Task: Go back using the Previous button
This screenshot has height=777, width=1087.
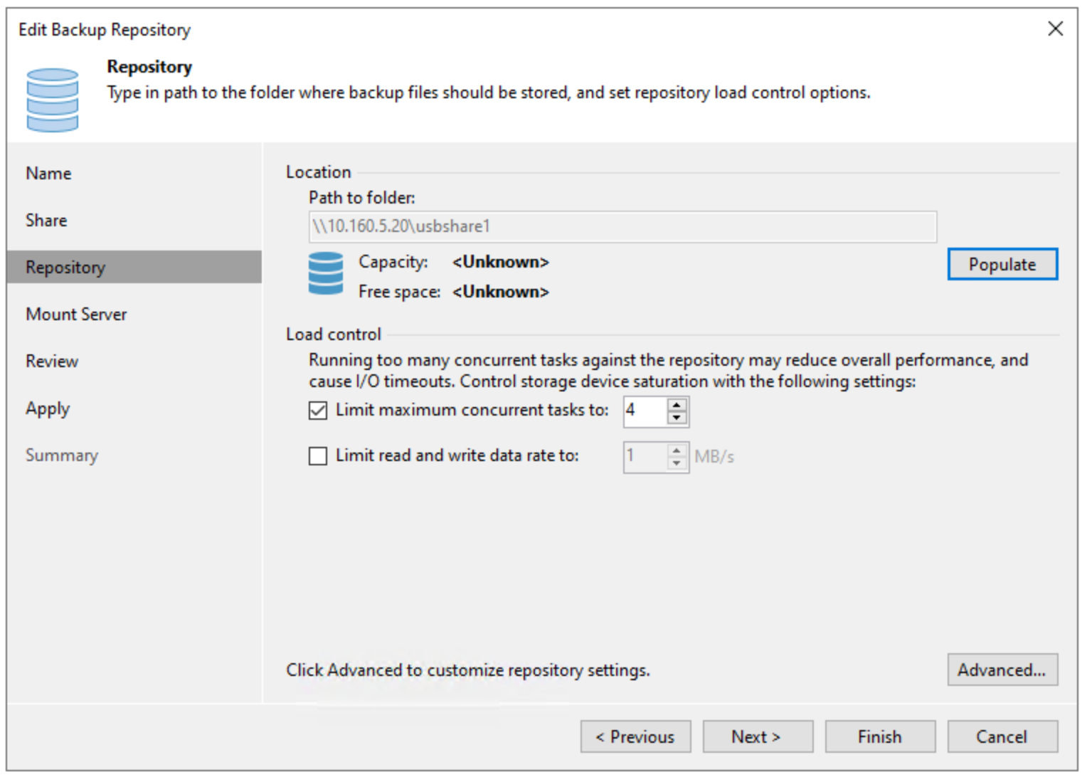Action: click(x=635, y=736)
